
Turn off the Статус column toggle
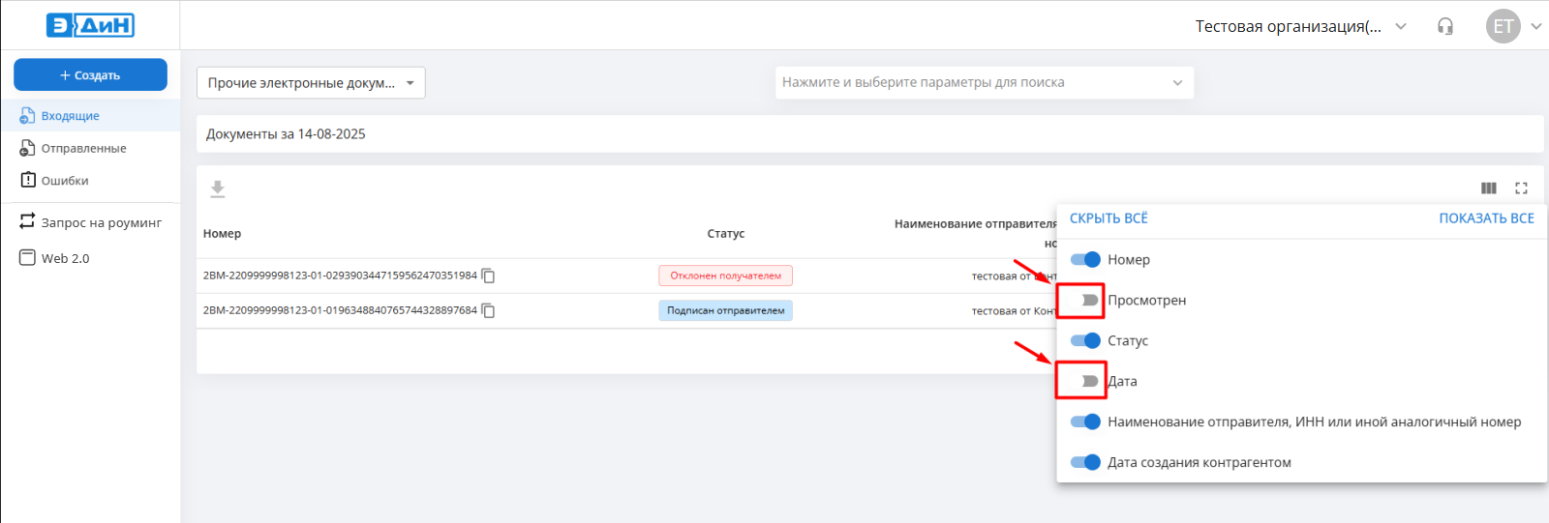[x=1085, y=341]
